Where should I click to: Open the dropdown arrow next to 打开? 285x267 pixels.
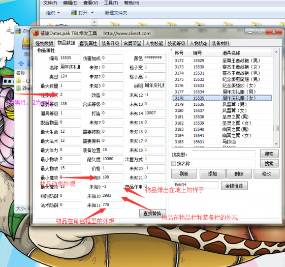(92, 13)
